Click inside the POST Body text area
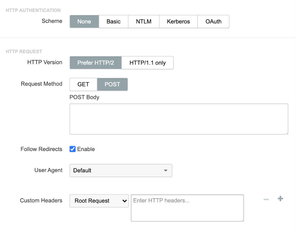This screenshot has height=232, width=296. click(179, 119)
